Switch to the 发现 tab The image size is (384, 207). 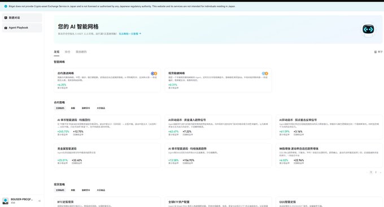56,52
